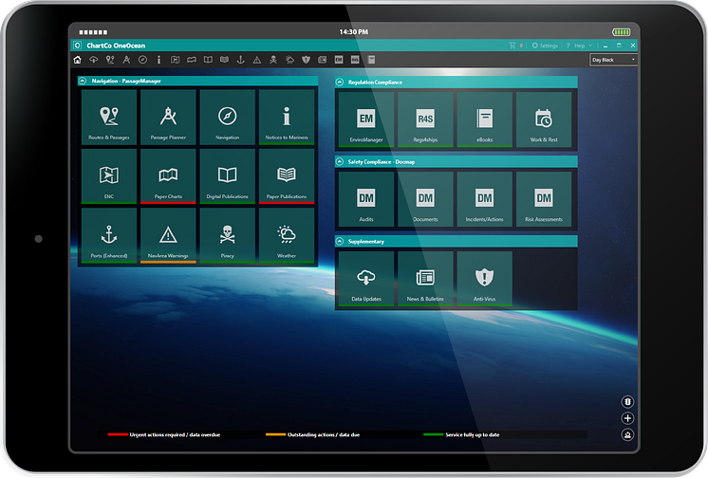This screenshot has width=708, height=478.
Task: Open the Digital Publications tile
Action: click(x=227, y=176)
